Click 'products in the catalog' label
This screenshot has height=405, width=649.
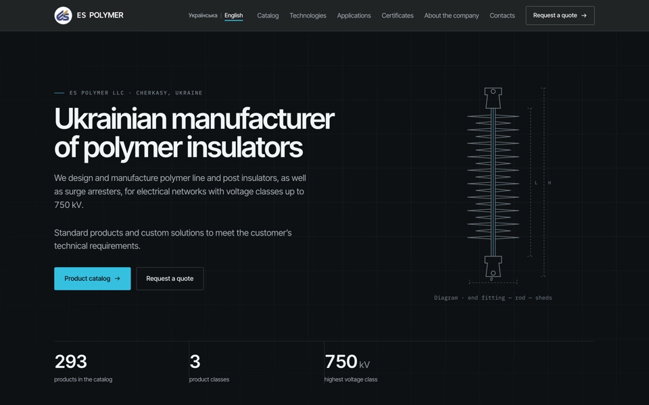[83, 379]
